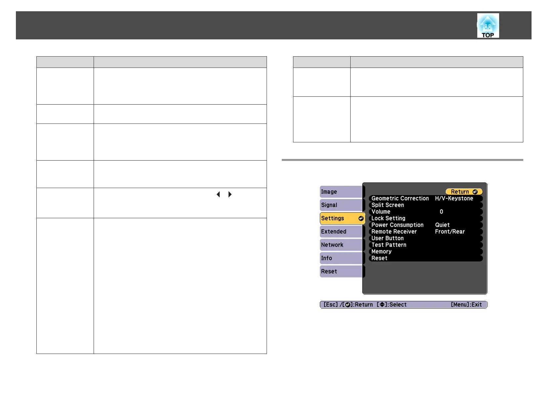Select Reset item in Settings list
Image resolution: width=557 pixels, height=394 pixels.
[426, 258]
